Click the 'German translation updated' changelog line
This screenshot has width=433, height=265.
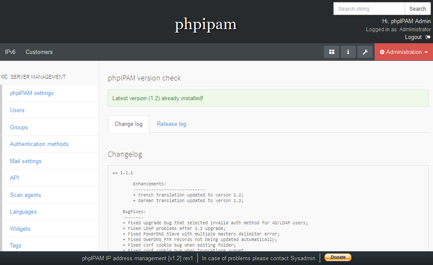(x=188, y=200)
